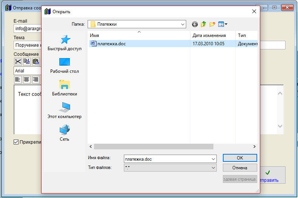Click date cell 17.03.2010 10:05
Image resolution: width=298 pixels, height=198 pixels.
click(208, 44)
